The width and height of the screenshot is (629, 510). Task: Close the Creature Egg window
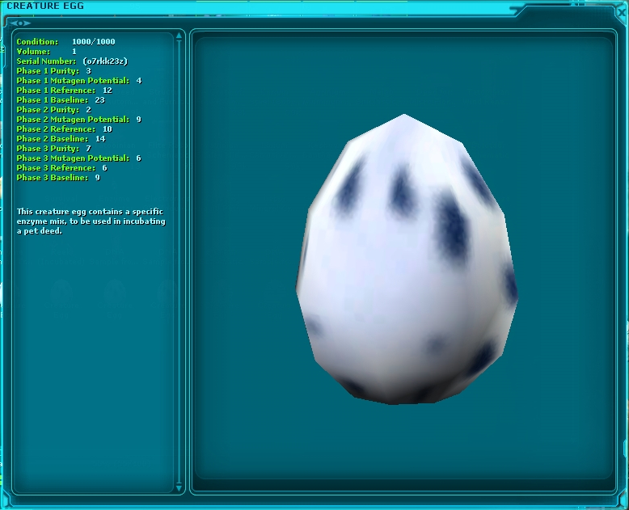[622, 12]
